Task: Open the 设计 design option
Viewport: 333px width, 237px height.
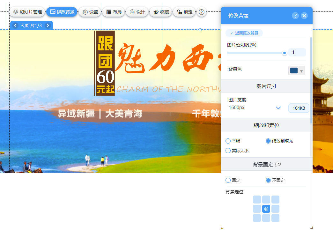Action: point(137,12)
